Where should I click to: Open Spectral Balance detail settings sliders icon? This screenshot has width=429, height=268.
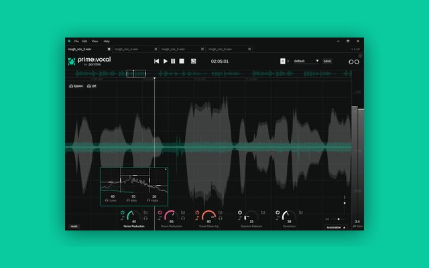263,212
